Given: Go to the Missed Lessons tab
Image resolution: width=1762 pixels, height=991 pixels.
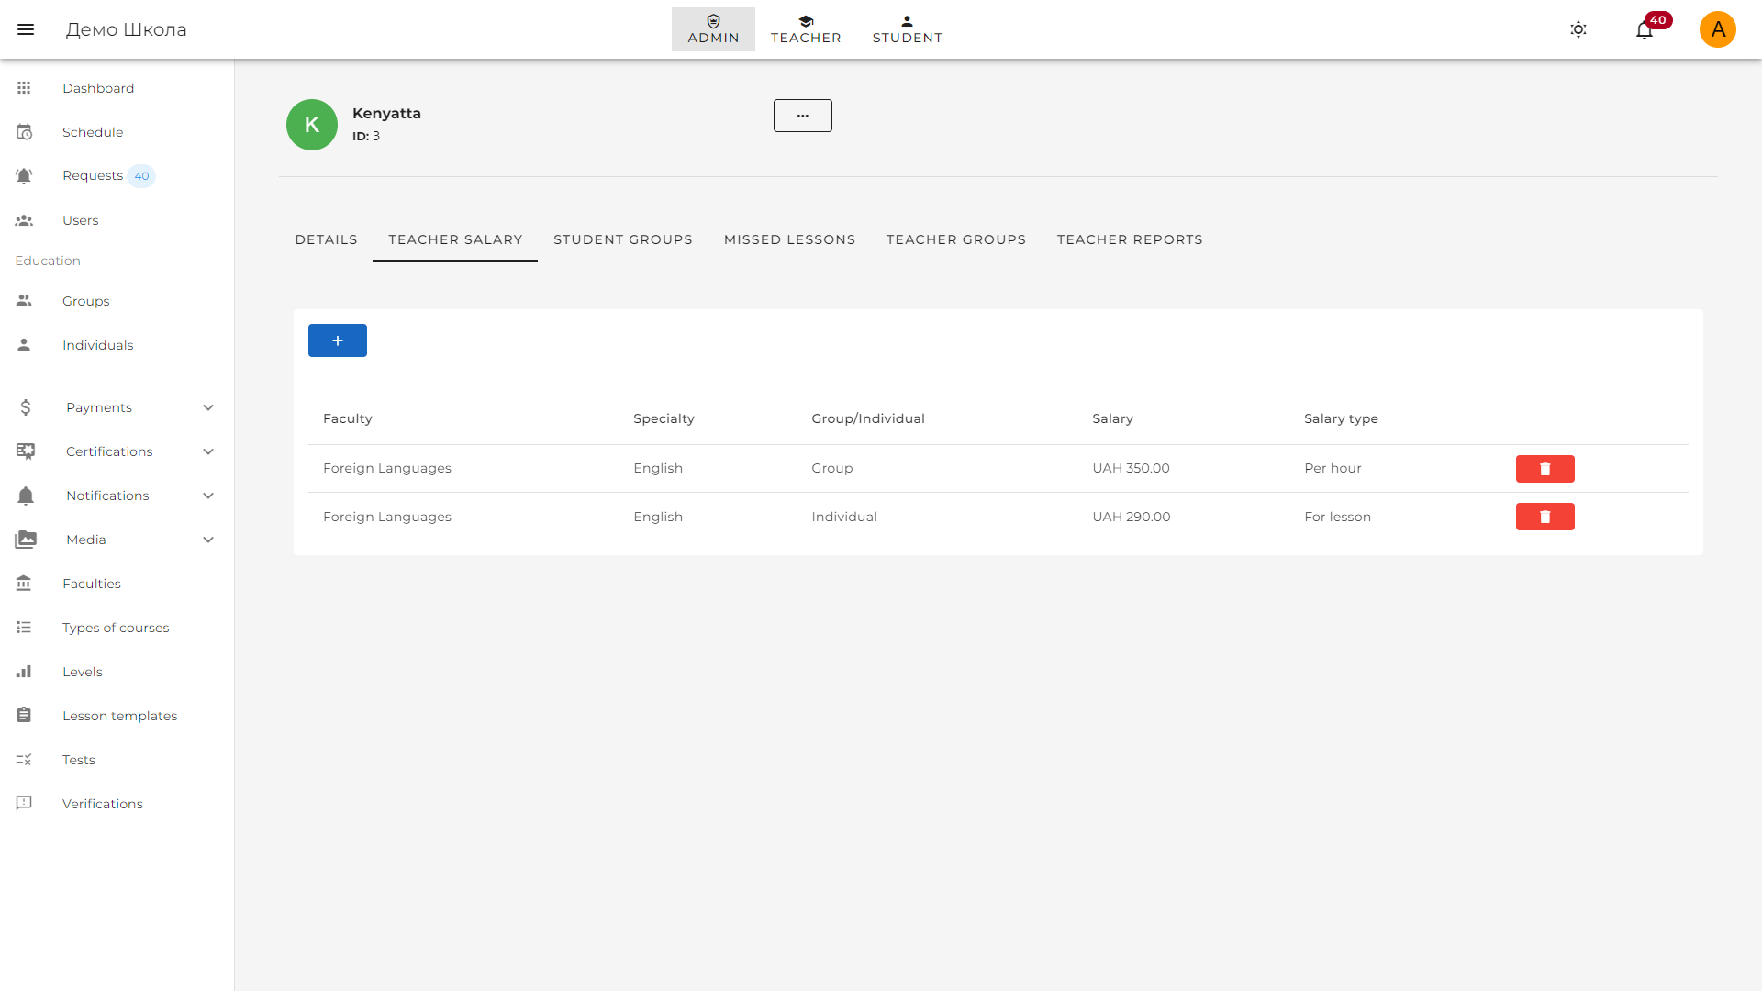Looking at the screenshot, I should tap(789, 239).
